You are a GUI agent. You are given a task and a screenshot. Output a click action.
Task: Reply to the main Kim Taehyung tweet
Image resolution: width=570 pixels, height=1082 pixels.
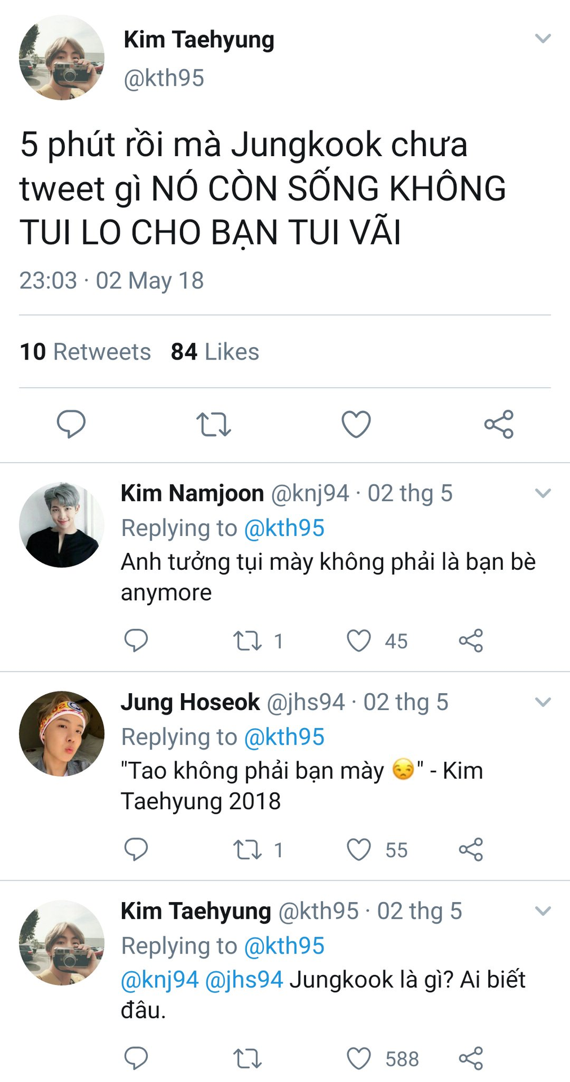coord(71,424)
